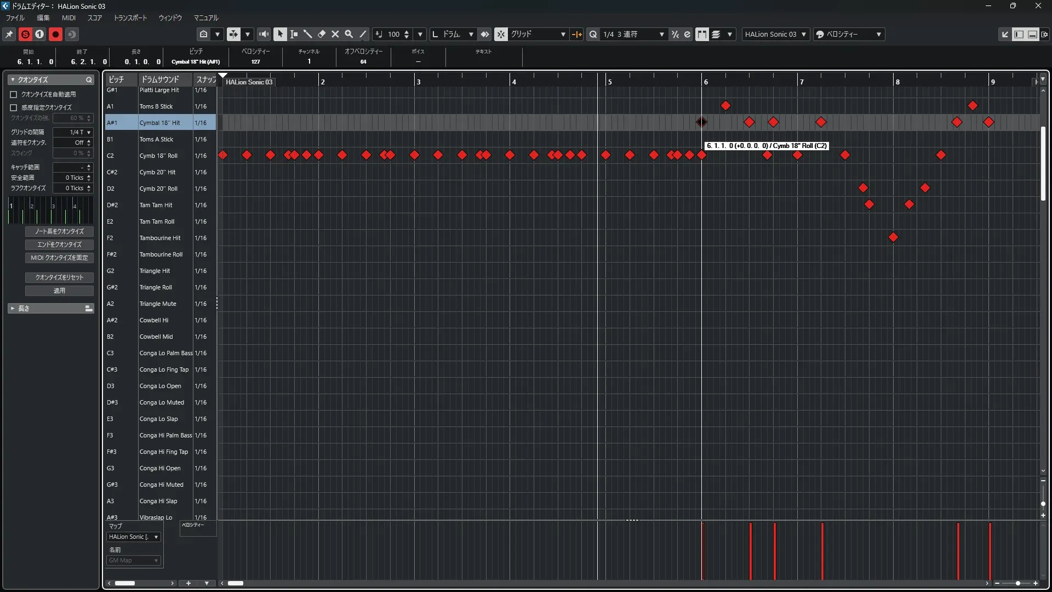Viewport: 1052px width, 592px height.
Task: Select the Drumstick tool
Action: tap(307, 34)
